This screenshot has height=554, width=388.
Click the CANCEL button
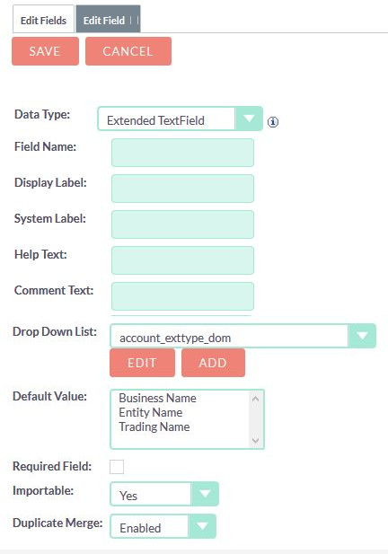coord(128,51)
